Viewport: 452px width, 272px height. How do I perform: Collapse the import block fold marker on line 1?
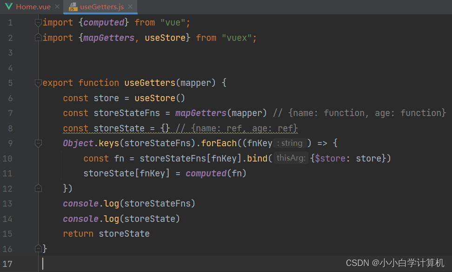click(38, 22)
